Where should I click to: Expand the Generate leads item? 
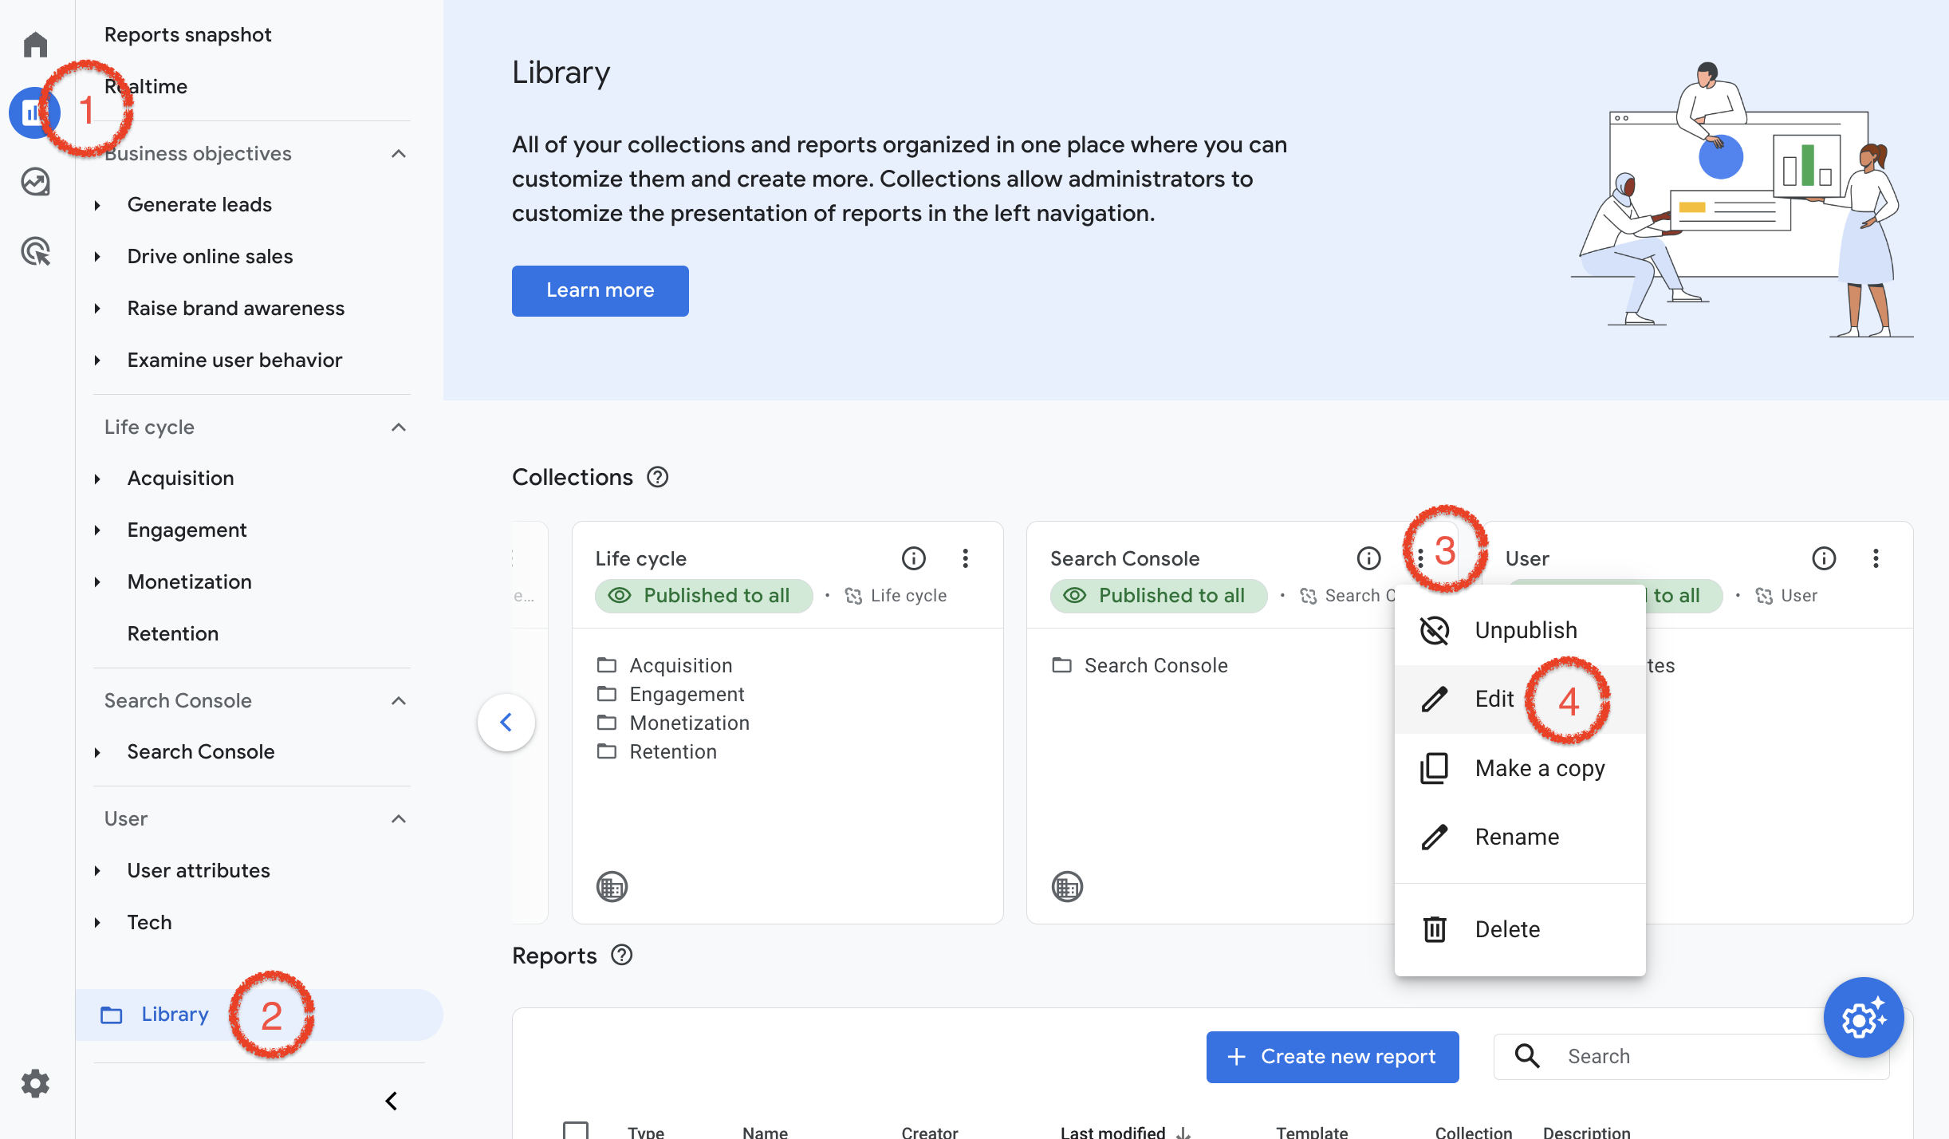98,205
